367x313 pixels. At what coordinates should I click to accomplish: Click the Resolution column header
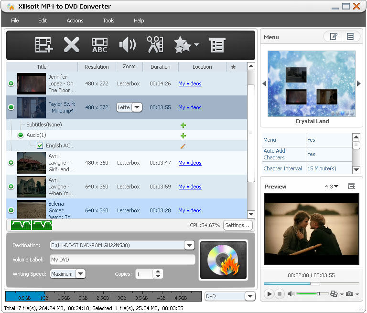point(97,67)
